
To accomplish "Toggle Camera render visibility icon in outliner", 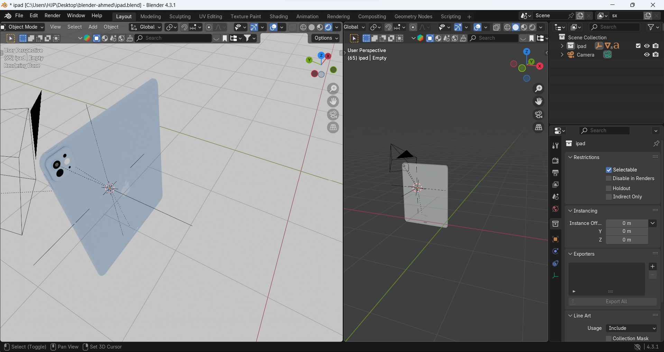I will tap(656, 55).
